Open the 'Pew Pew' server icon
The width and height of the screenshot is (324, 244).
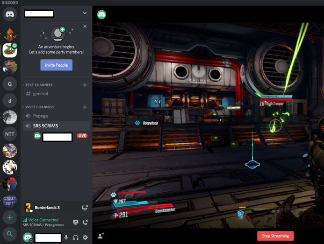point(10,167)
